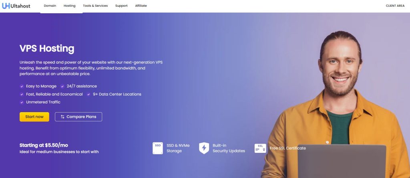410x178 pixels.
Task: Click the Free SSL Certificate text
Action: (287, 148)
